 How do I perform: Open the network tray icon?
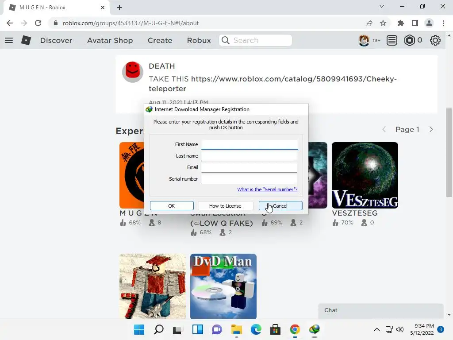389,329
